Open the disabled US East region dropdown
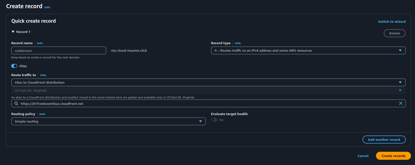The height and width of the screenshot is (165, 415). tap(208, 90)
